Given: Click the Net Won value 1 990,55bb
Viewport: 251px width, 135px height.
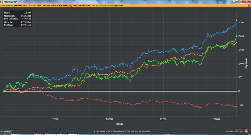Looking at the screenshot, I should click(26, 25).
